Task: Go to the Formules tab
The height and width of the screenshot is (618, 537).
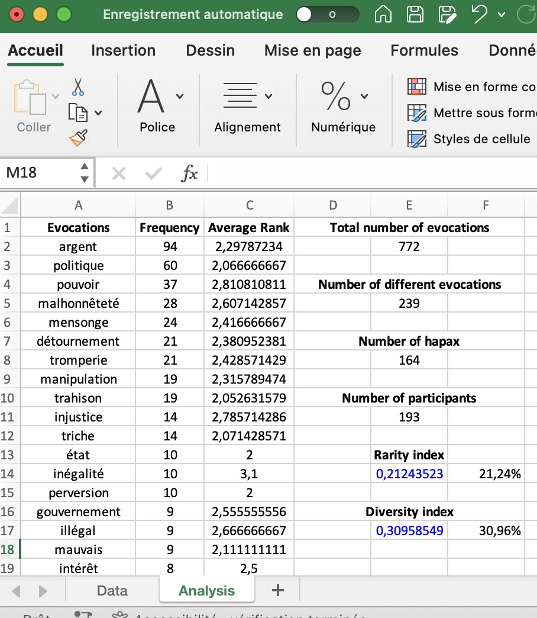Action: [x=425, y=50]
